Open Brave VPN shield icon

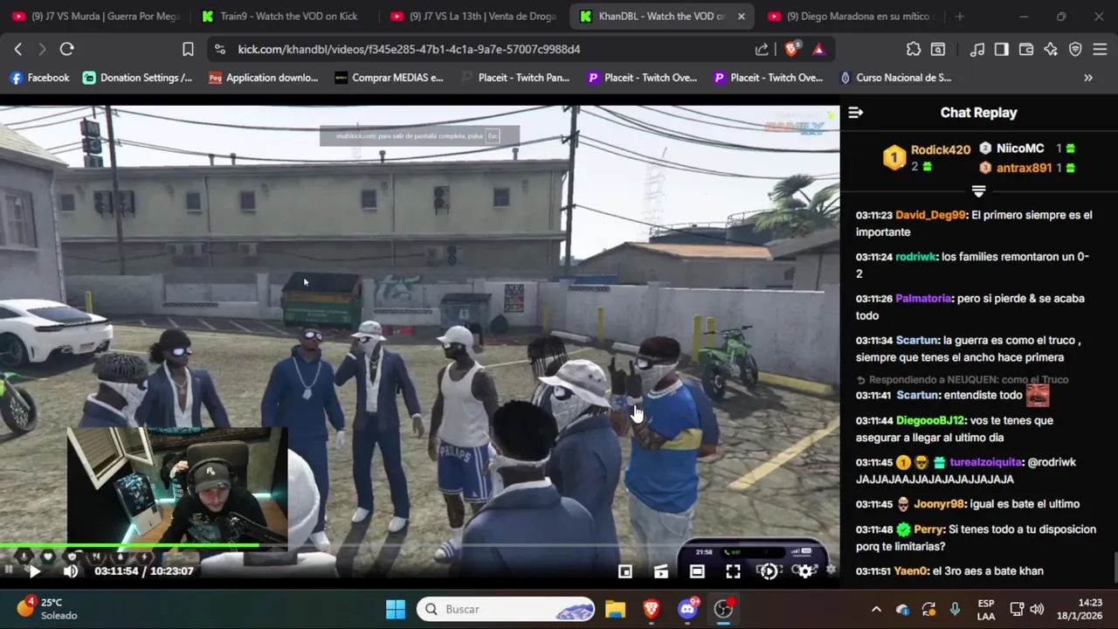(x=1075, y=50)
